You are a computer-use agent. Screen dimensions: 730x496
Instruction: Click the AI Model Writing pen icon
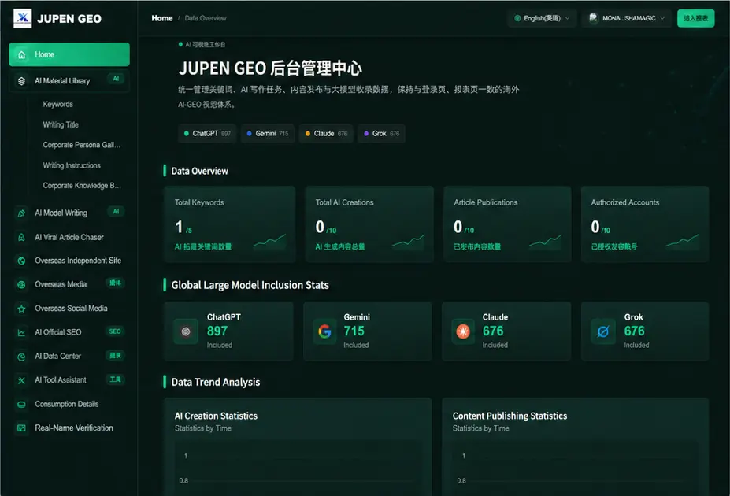pyautogui.click(x=21, y=213)
